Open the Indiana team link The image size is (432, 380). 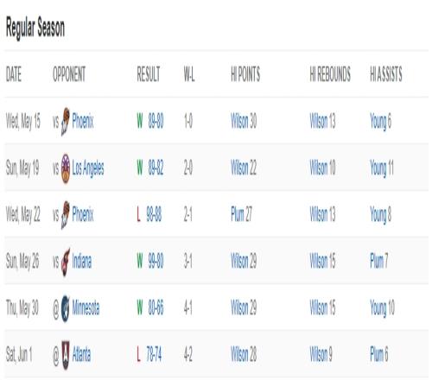click(x=82, y=262)
